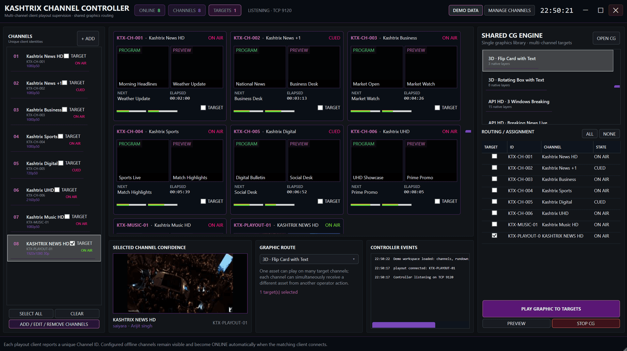Viewport: 627px width, 351px height.
Task: Click the program audio meter on KTX-CH-001 card
Action: click(131, 111)
